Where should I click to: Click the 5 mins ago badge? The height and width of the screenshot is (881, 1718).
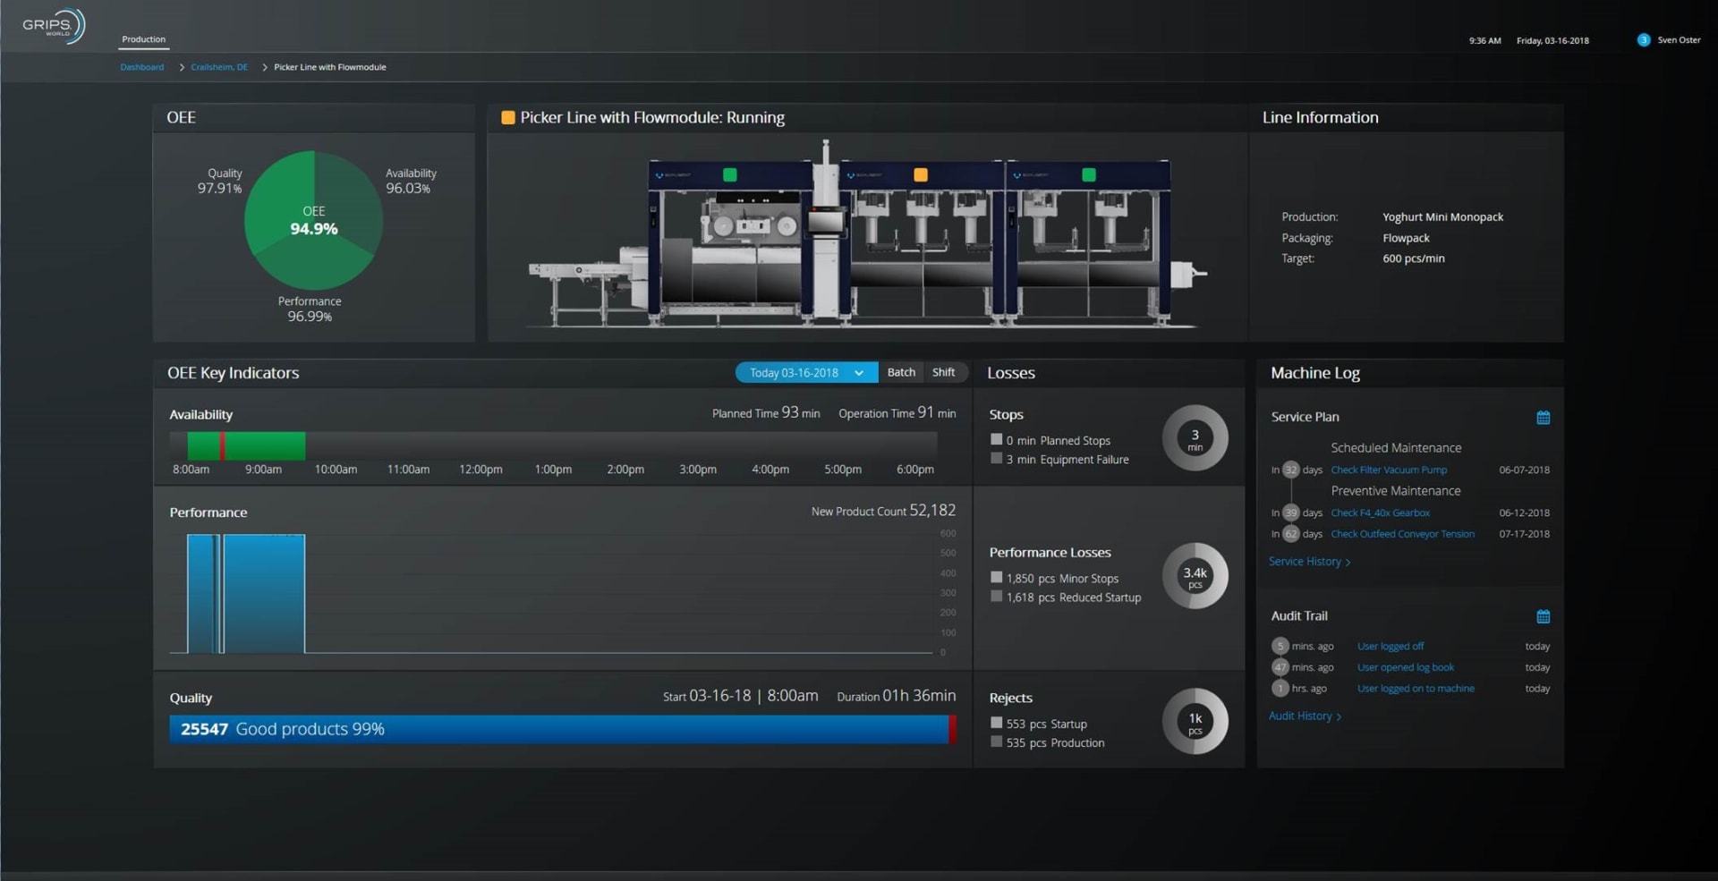pyautogui.click(x=1280, y=646)
